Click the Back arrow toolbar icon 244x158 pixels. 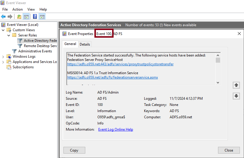[3, 16]
